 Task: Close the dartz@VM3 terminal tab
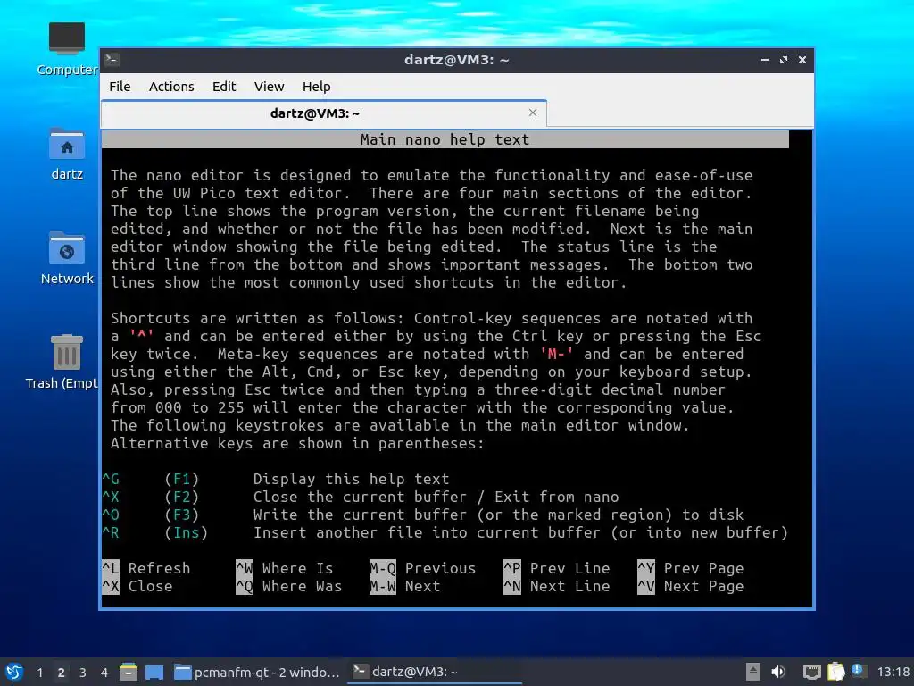532,113
